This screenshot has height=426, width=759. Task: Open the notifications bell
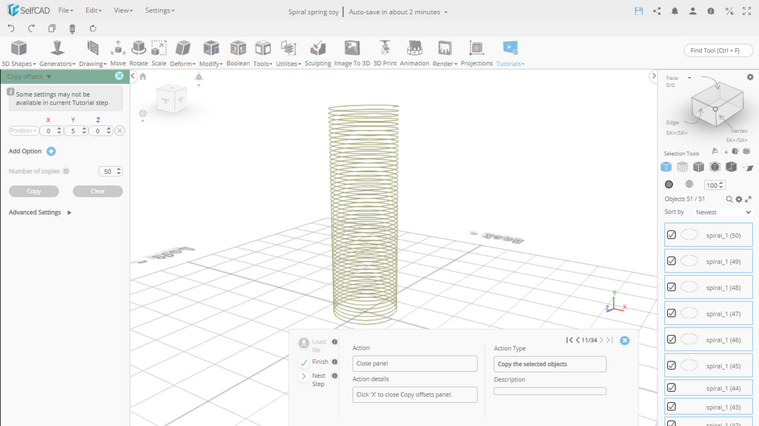click(x=675, y=11)
